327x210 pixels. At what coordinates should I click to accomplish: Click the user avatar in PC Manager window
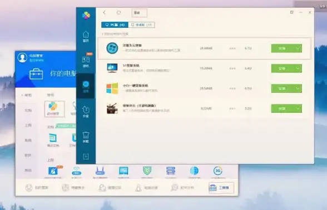click(x=22, y=58)
